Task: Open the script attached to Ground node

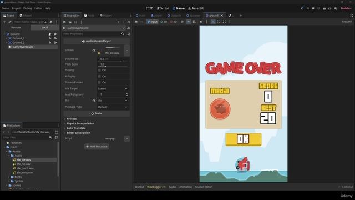Action: (x=50, y=34)
